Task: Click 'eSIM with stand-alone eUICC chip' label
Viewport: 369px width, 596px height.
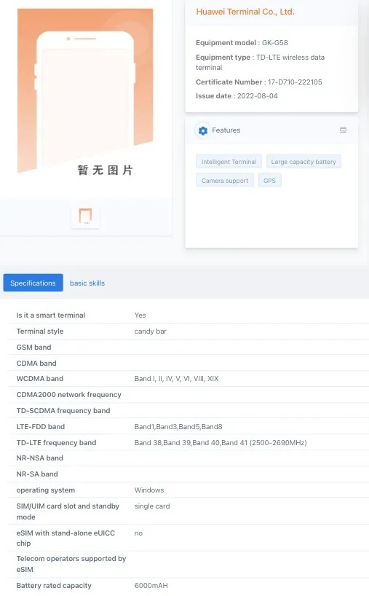Action: point(66,538)
